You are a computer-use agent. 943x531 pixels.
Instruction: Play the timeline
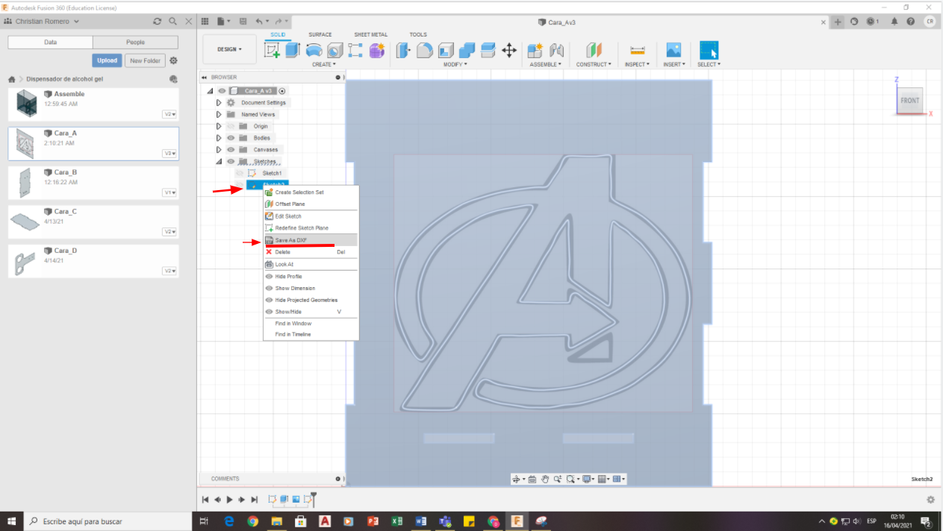[230, 500]
